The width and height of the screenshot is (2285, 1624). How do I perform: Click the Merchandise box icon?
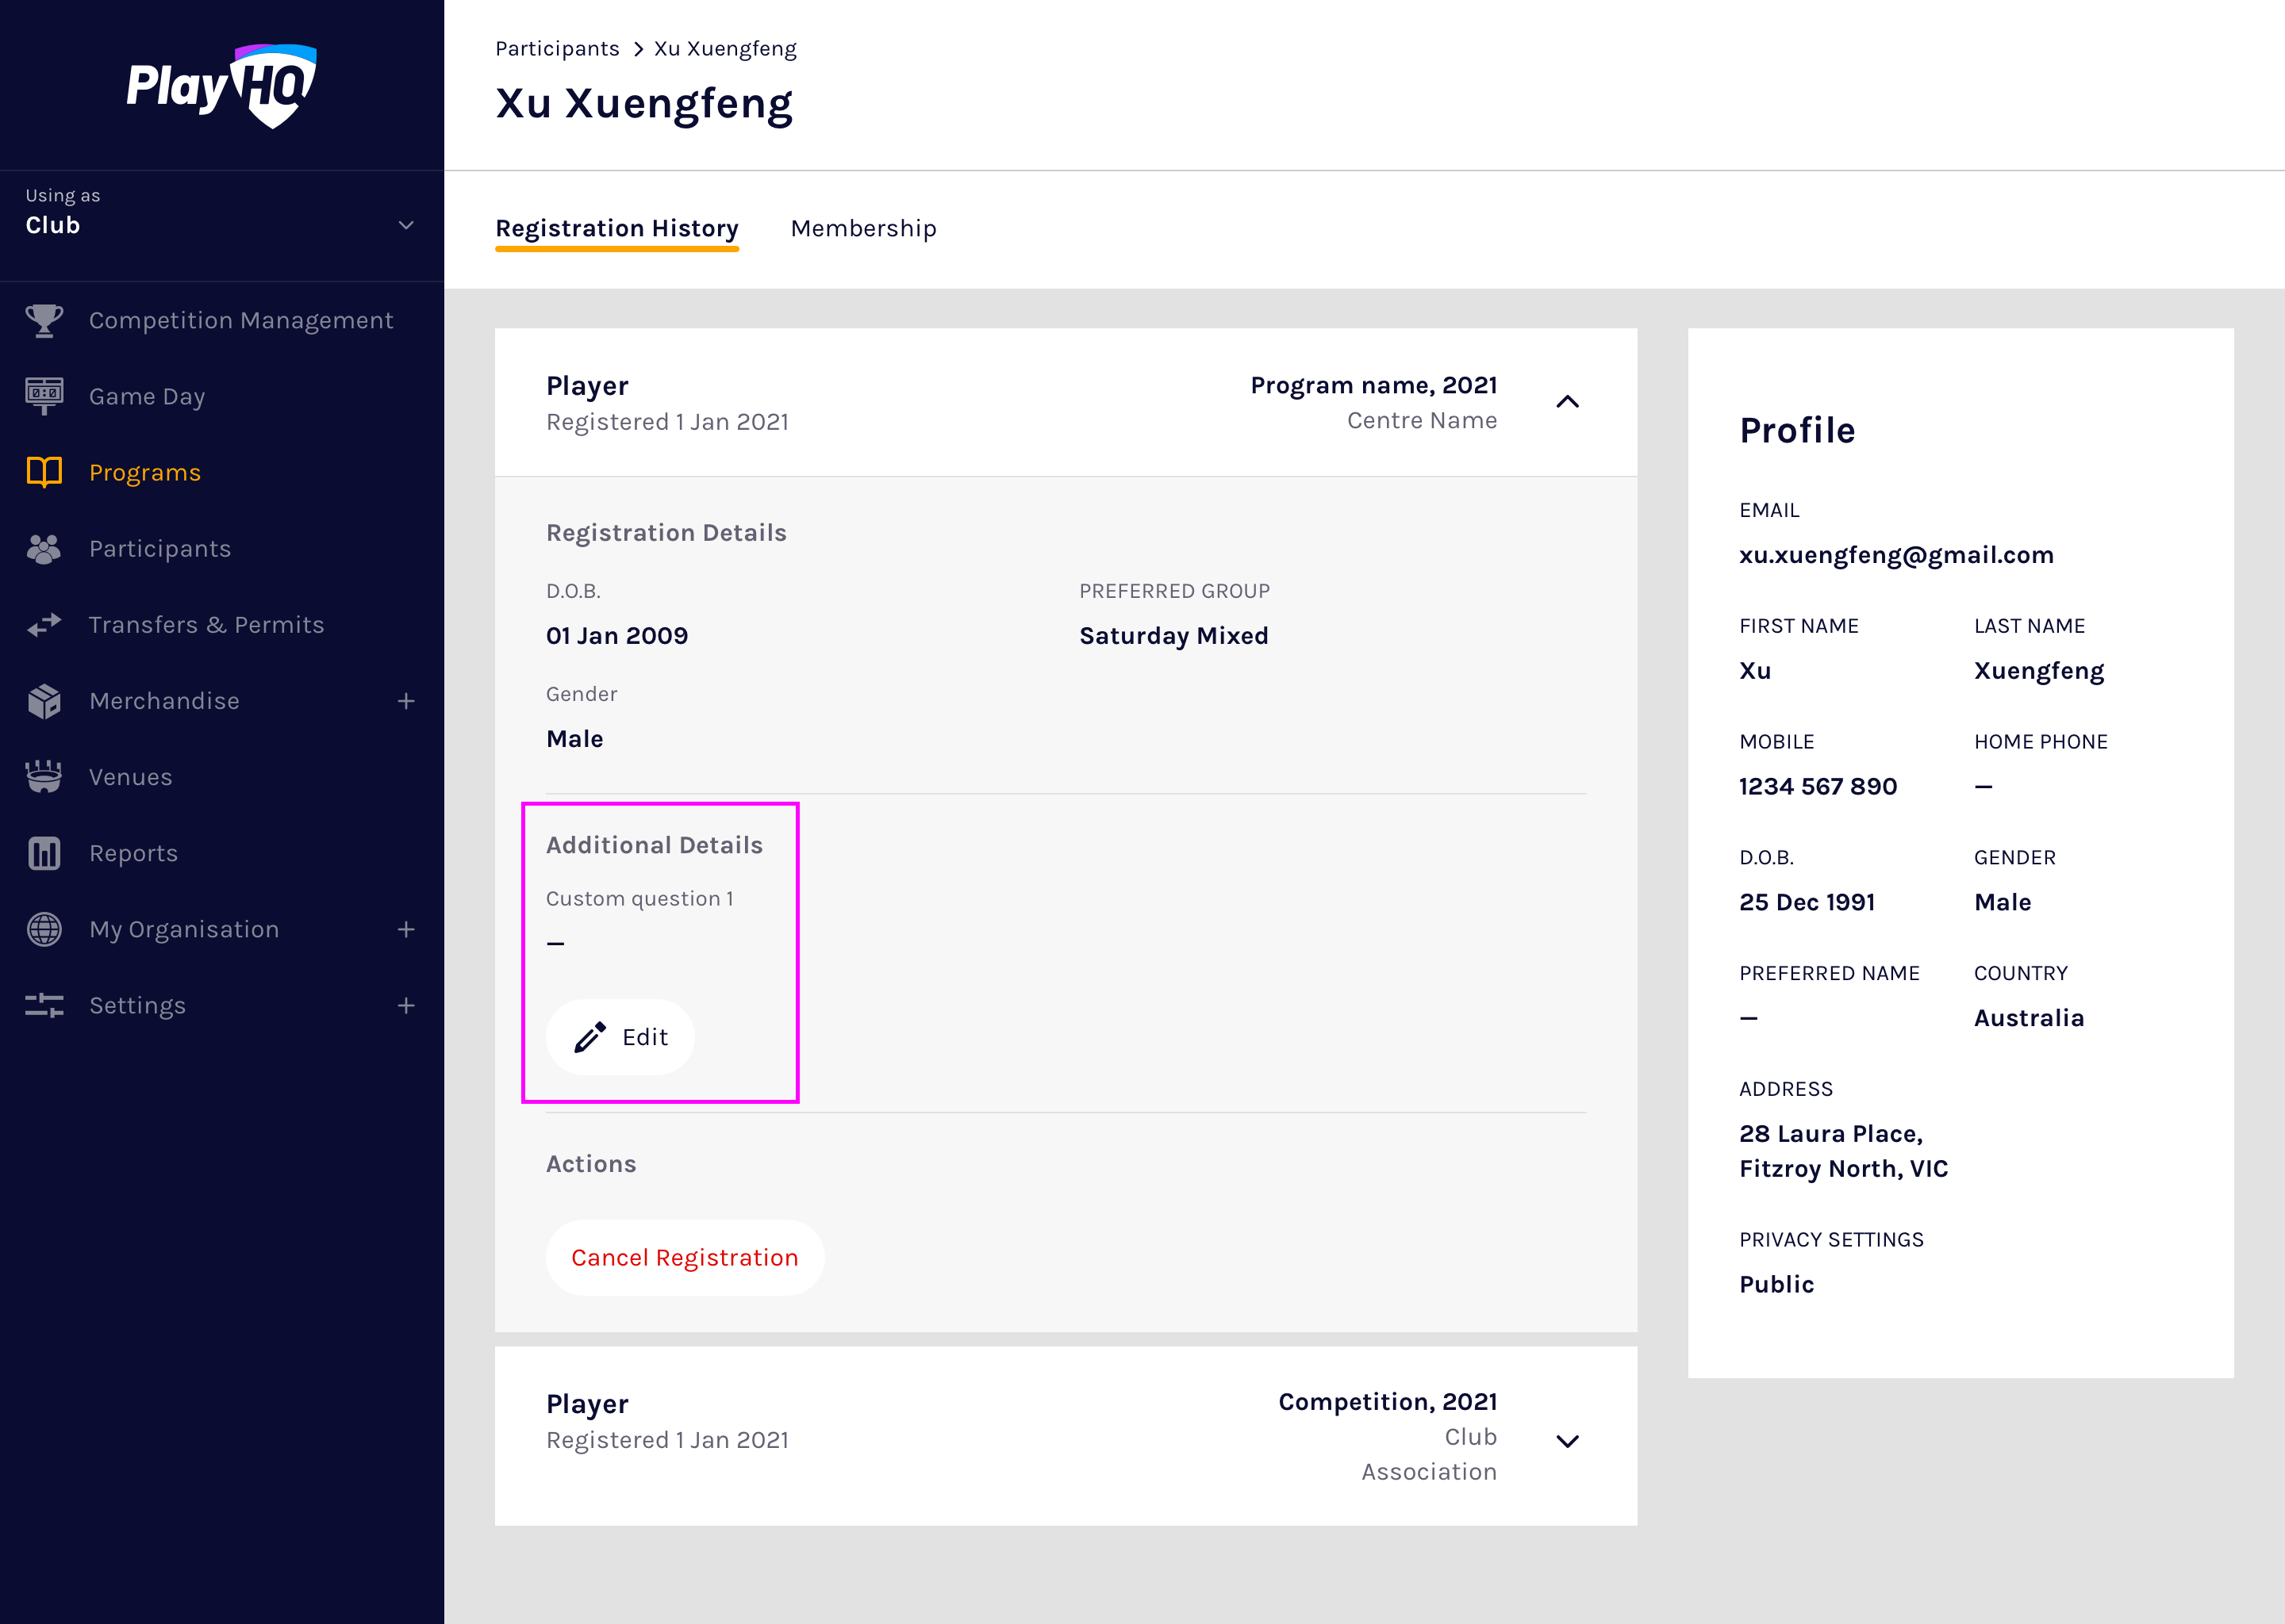(44, 701)
